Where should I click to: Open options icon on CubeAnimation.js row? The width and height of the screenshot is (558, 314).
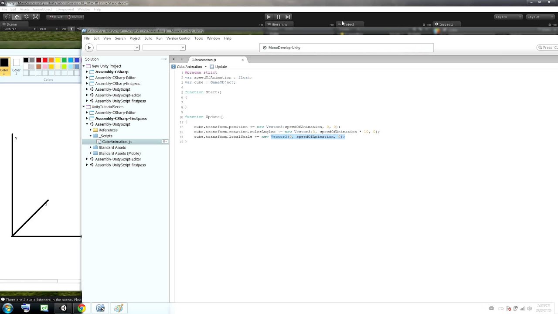(x=165, y=142)
